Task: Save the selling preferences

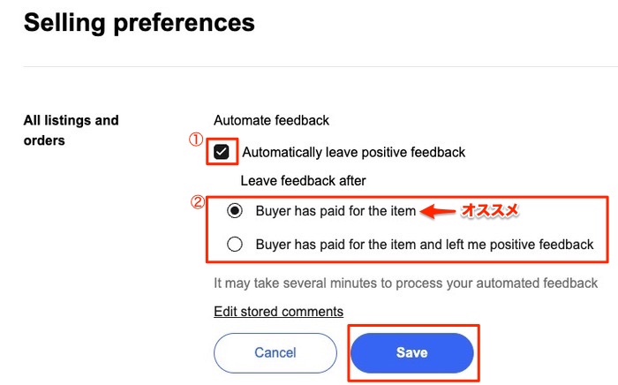Action: pos(411,352)
